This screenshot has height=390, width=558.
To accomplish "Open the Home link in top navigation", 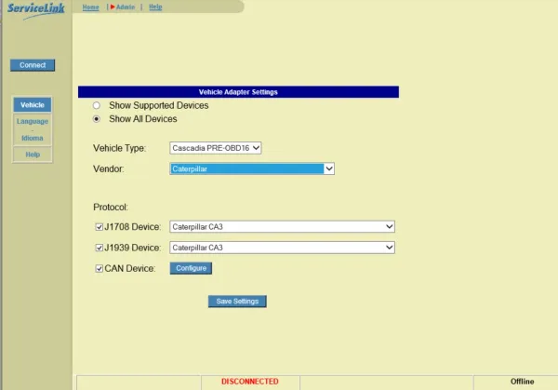I will (x=91, y=7).
